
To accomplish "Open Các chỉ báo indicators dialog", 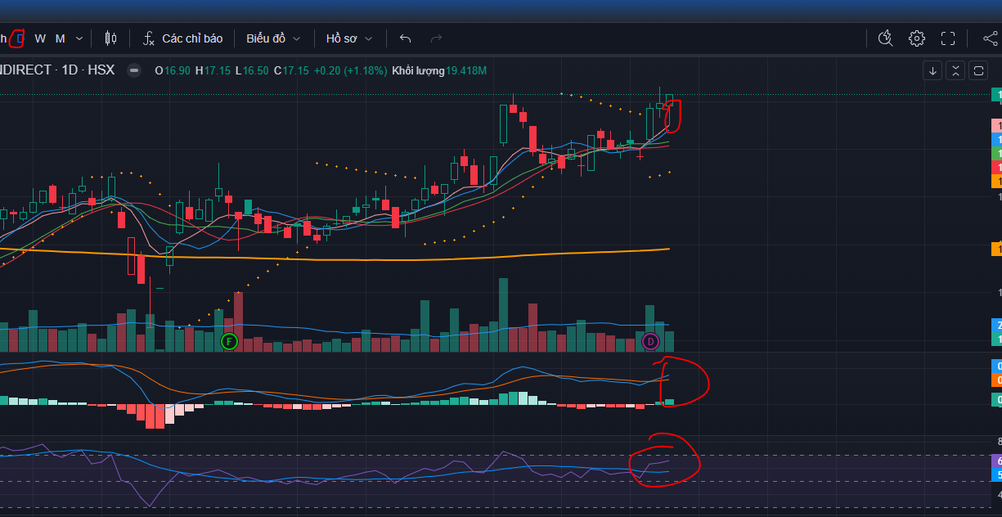I will tap(182, 38).
